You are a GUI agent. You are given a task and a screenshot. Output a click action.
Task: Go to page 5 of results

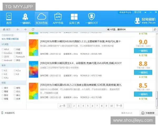point(88,106)
